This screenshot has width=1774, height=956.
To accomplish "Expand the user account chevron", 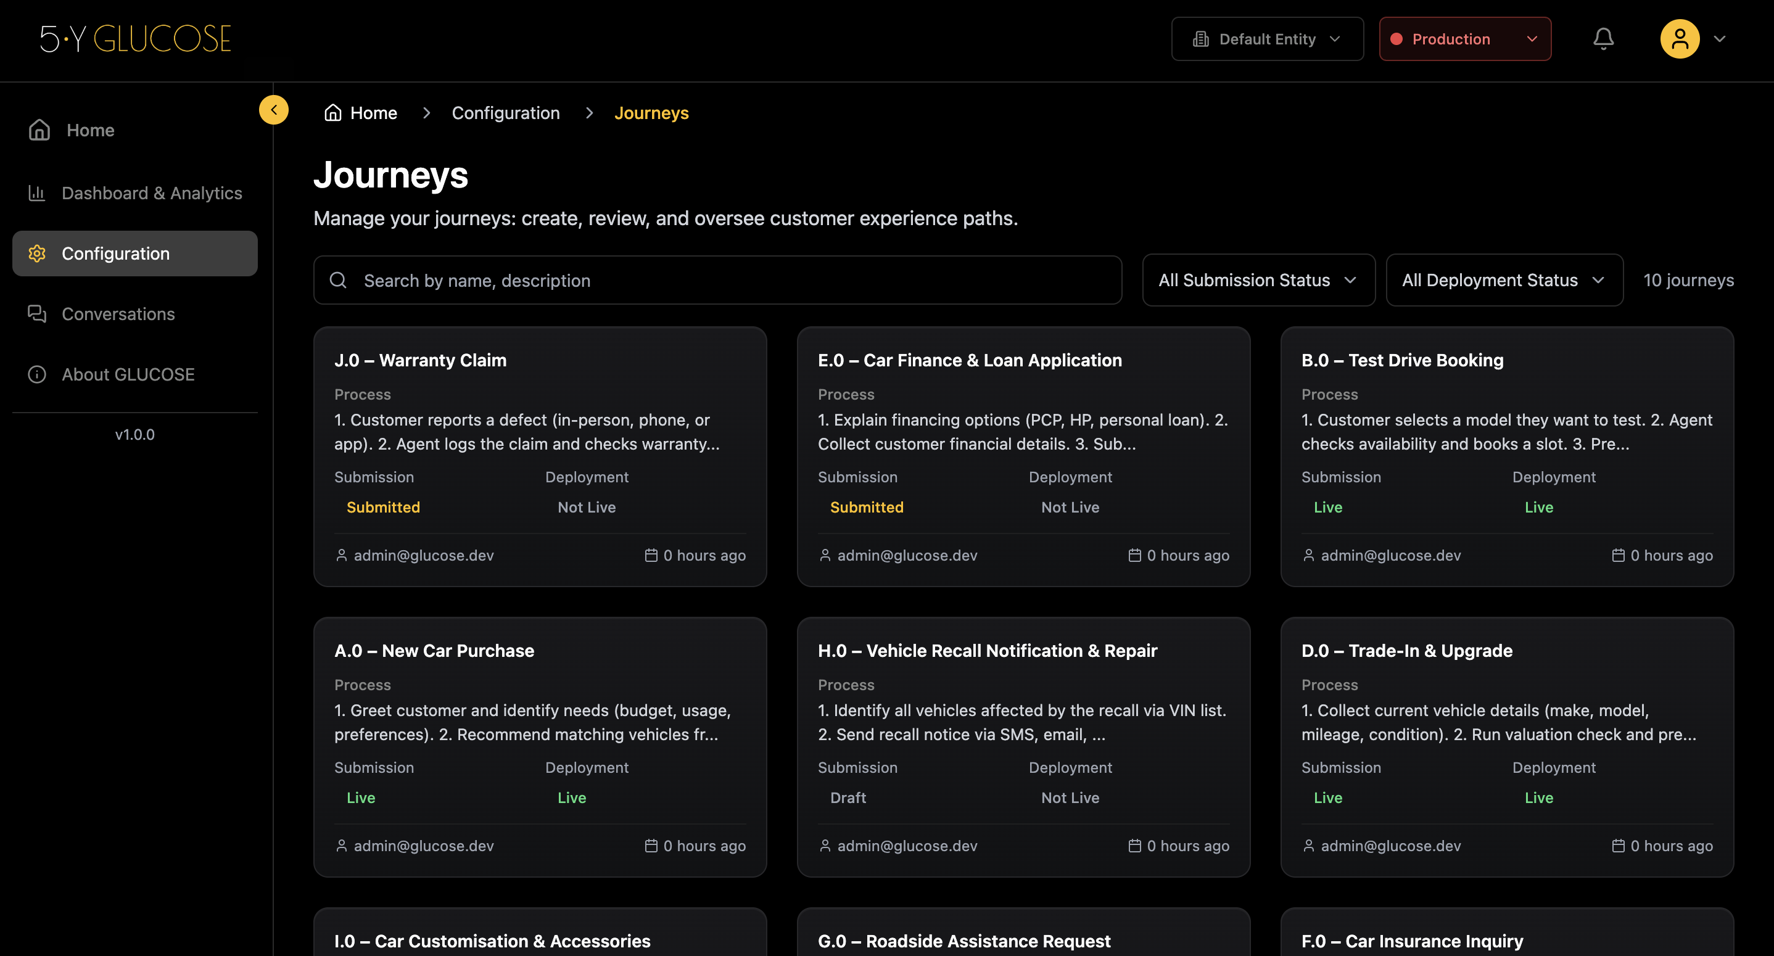I will click(1720, 39).
